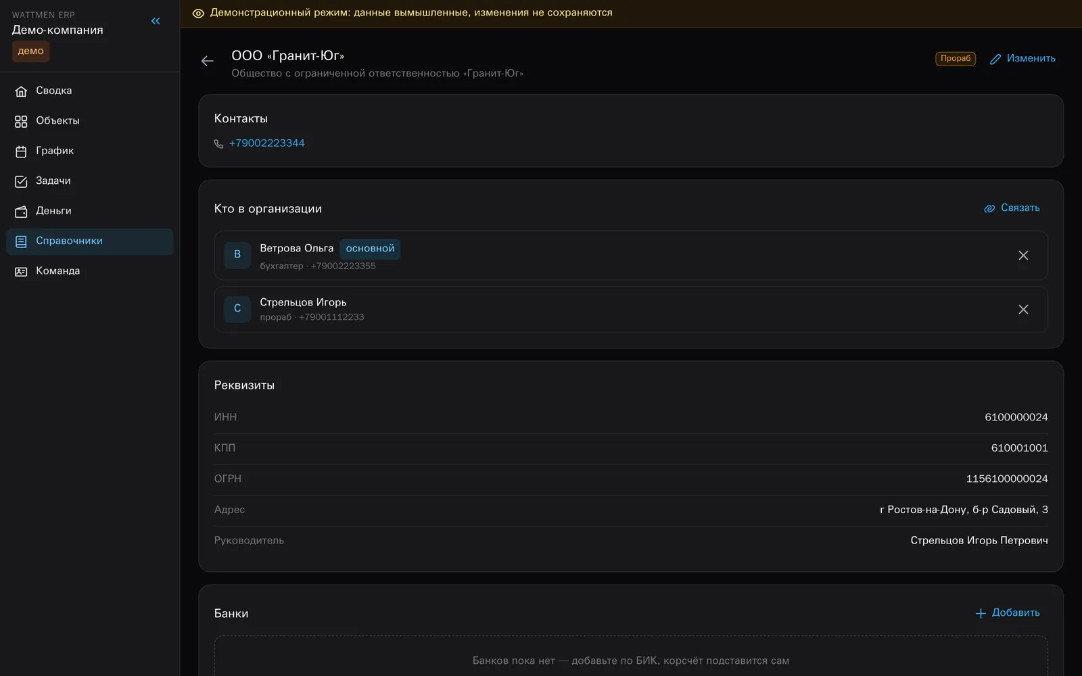Click the График calendar icon
The height and width of the screenshot is (676, 1082).
click(21, 151)
